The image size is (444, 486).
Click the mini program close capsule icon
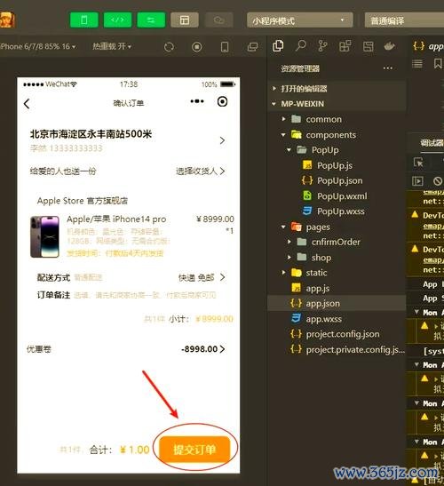222,101
